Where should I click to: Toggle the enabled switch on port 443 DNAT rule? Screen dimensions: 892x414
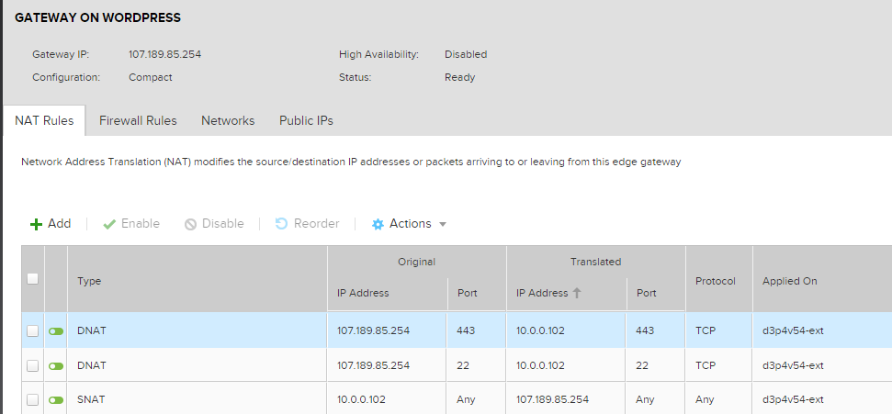[x=56, y=330]
